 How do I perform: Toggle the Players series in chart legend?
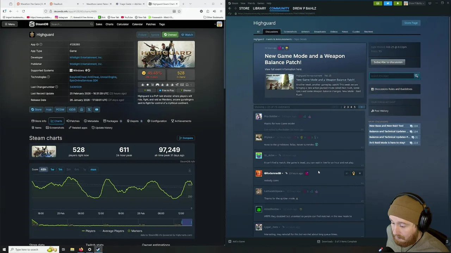(88, 231)
